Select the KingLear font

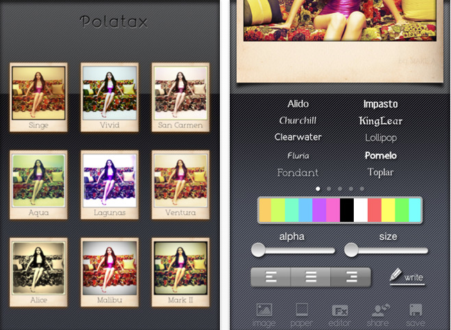pyautogui.click(x=380, y=121)
